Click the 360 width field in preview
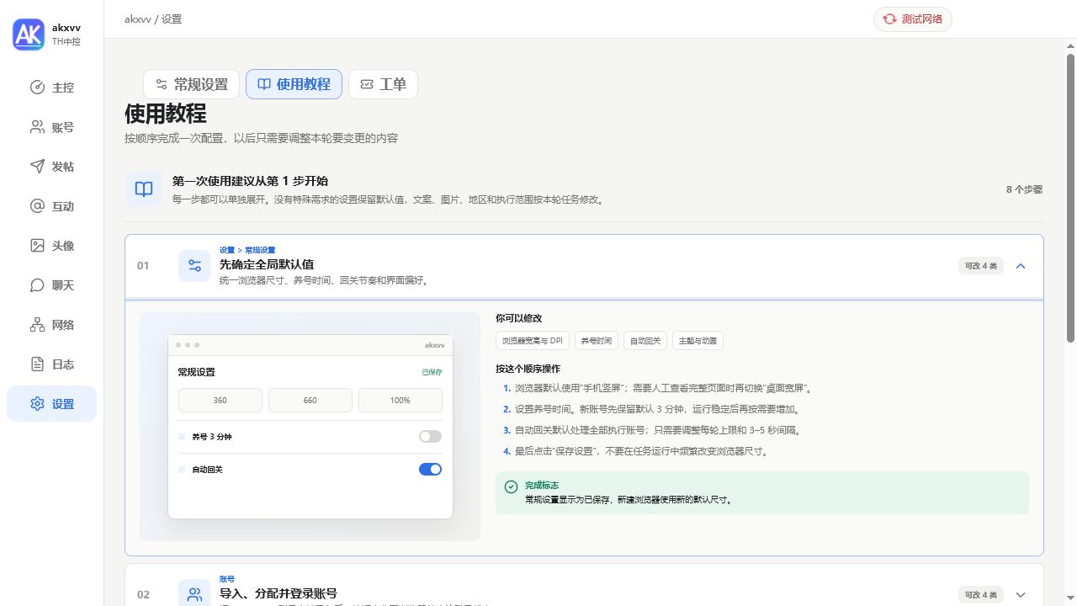1077x606 pixels. (x=220, y=401)
